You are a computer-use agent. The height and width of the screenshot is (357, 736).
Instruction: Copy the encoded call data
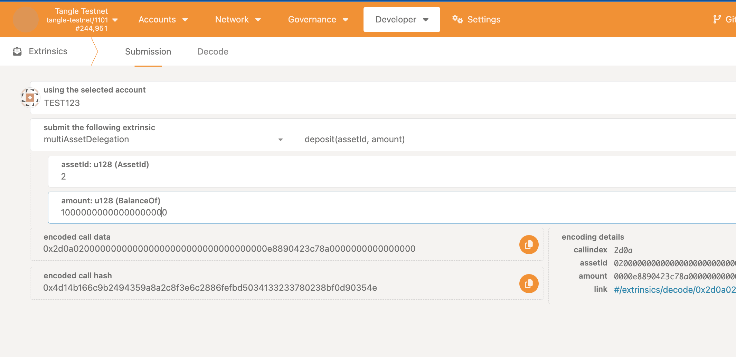(528, 244)
